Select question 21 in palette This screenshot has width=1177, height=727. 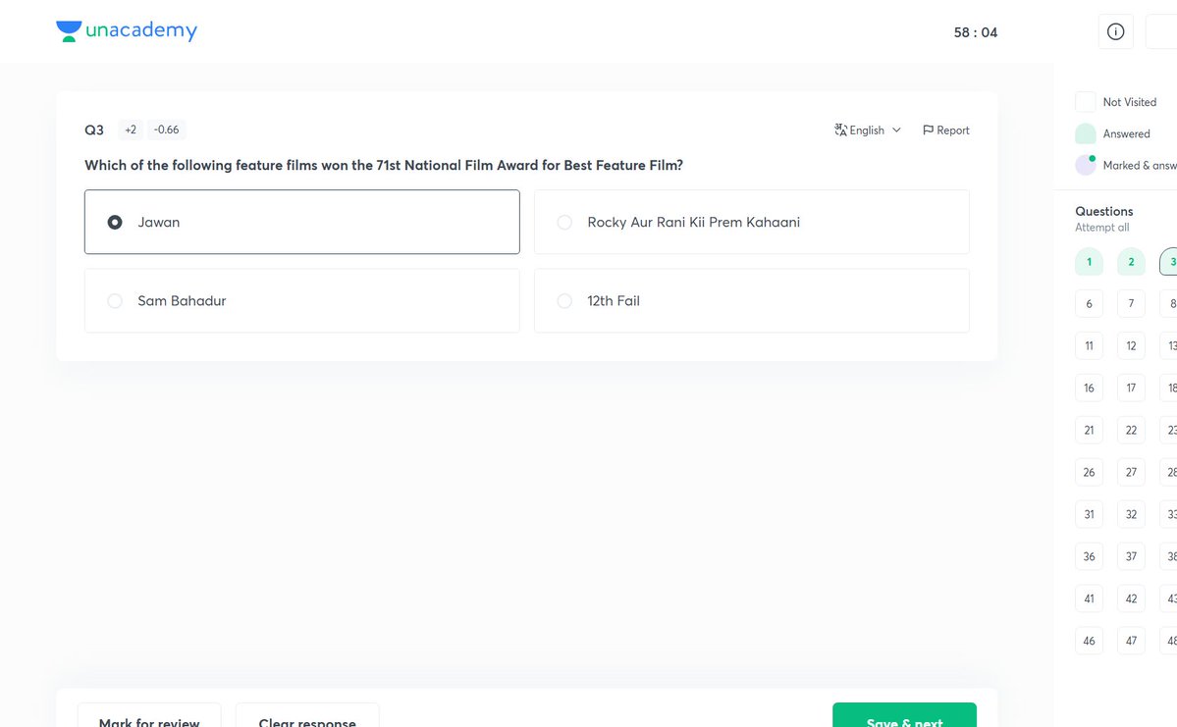pyautogui.click(x=1090, y=430)
